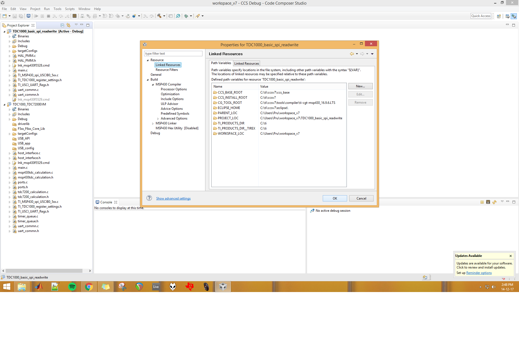This screenshot has width=519, height=338.
Task: Open help icon in Properties dialog
Action: (x=149, y=198)
